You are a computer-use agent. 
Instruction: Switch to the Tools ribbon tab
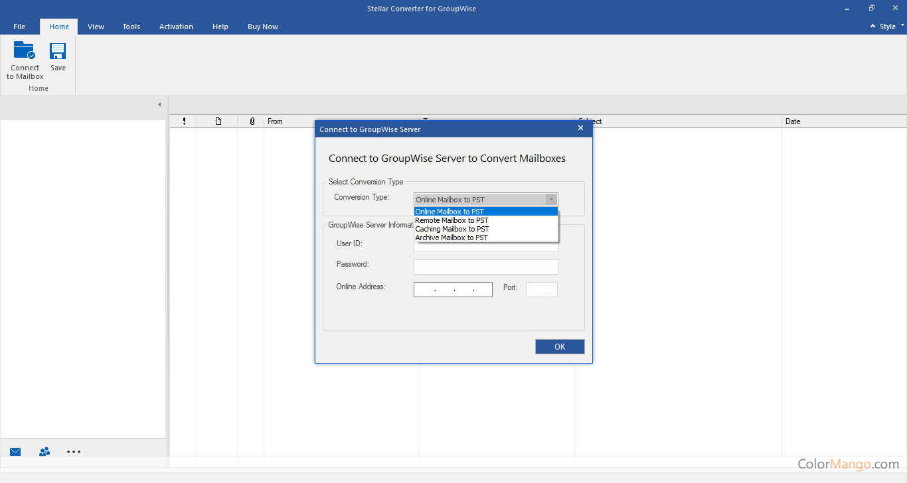(131, 27)
